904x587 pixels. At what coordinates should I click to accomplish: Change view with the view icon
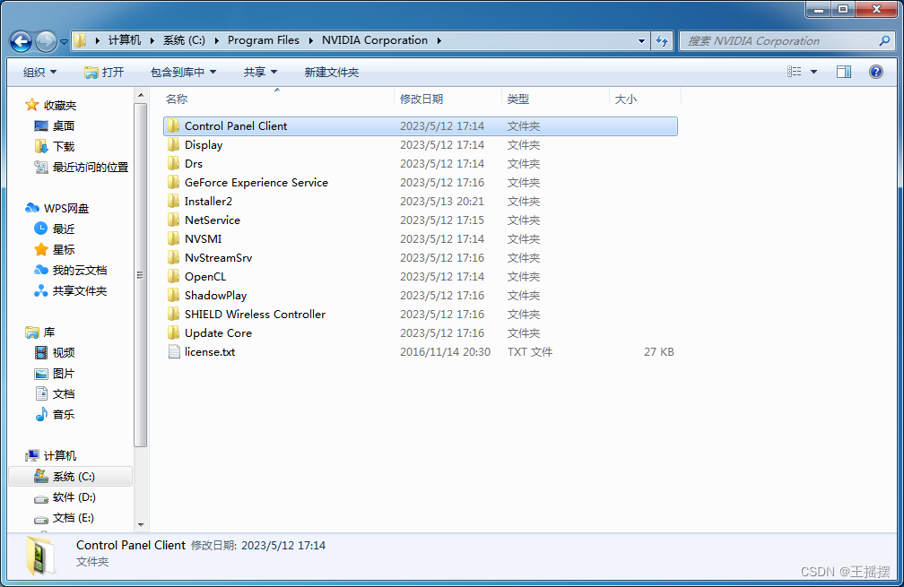[795, 72]
